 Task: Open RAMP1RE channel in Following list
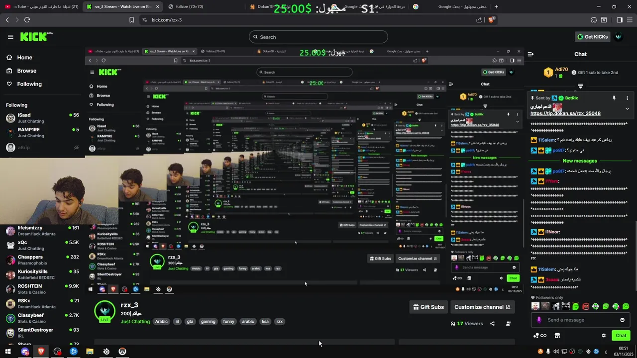pyautogui.click(x=42, y=132)
